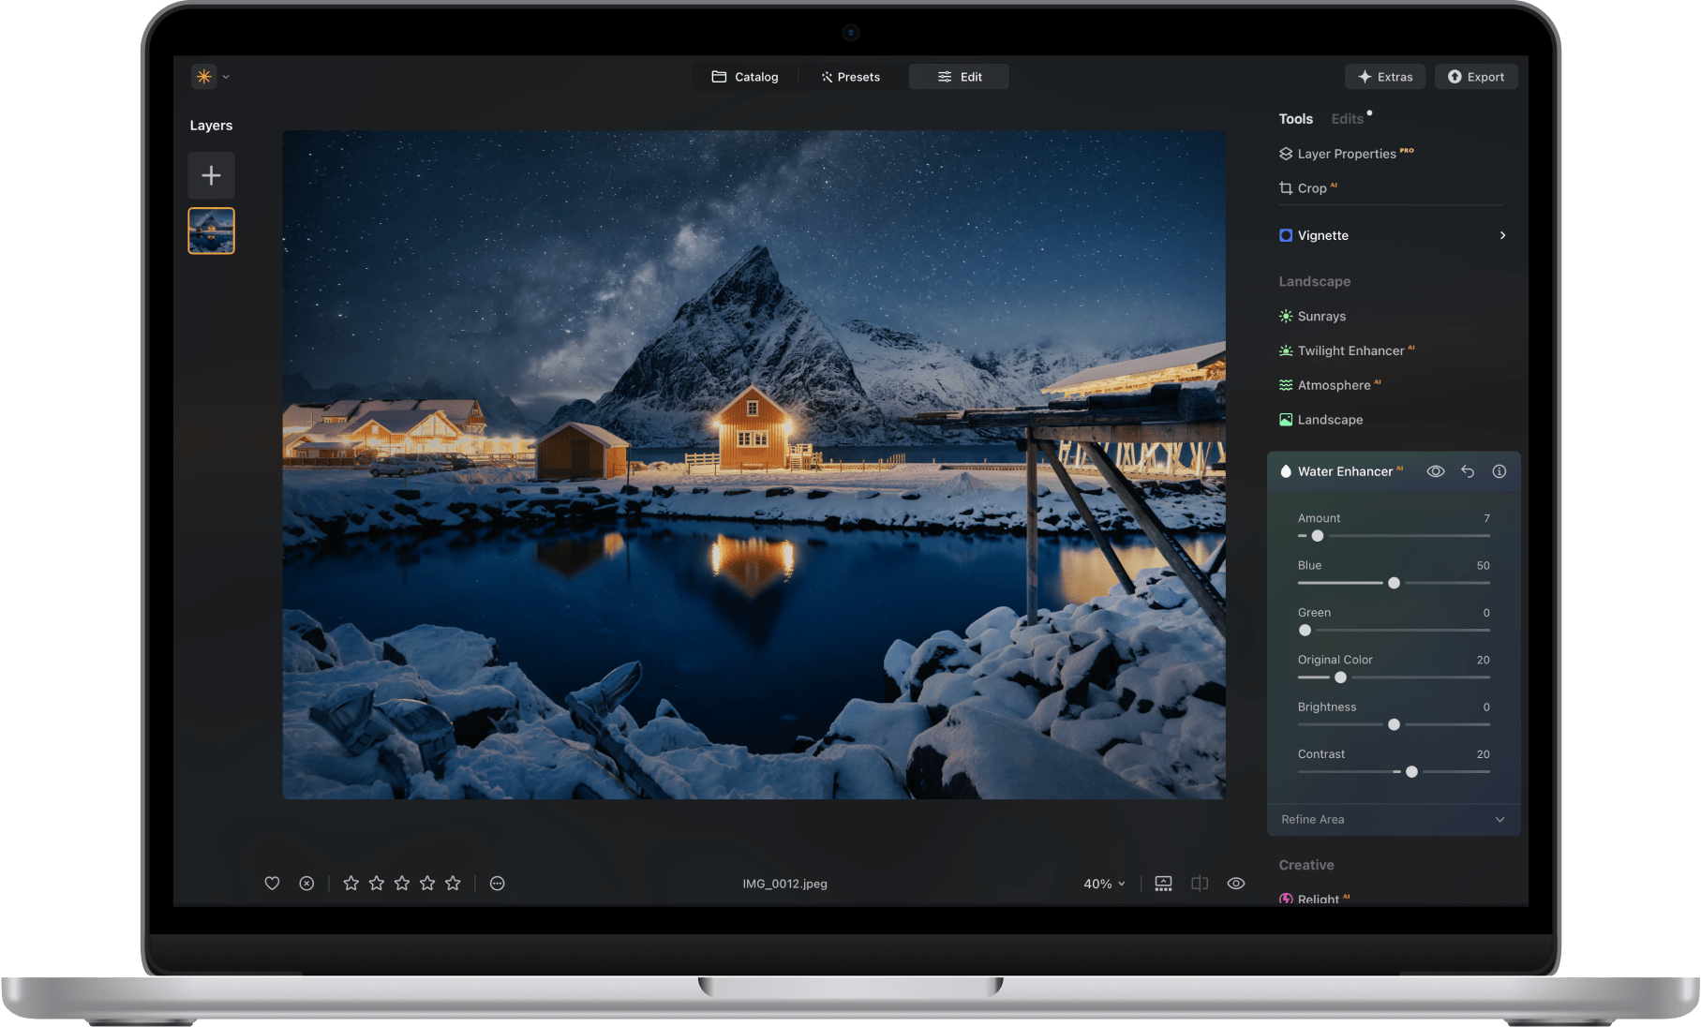Open the Twilight Enhancer tool
This screenshot has height=1027, width=1701.
pyautogui.click(x=1347, y=350)
